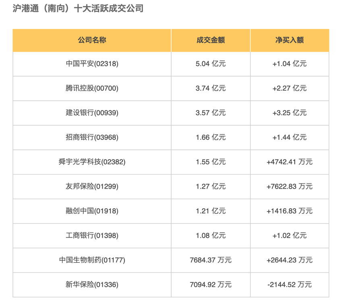This screenshot has width=348, height=307.
Task: Select 招商银行(03968) row name
Action: tap(92, 137)
